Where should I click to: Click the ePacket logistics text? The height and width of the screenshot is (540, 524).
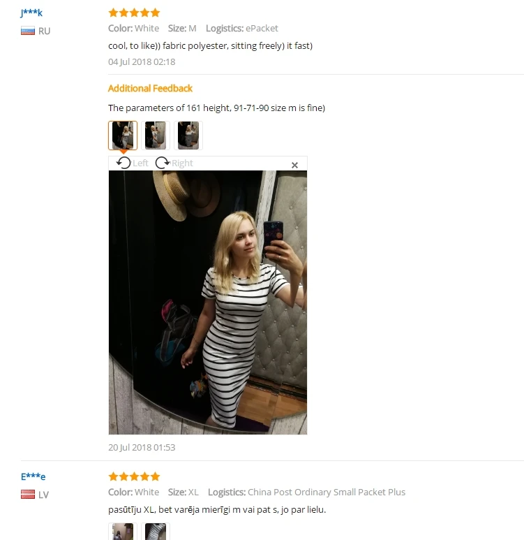262,28
